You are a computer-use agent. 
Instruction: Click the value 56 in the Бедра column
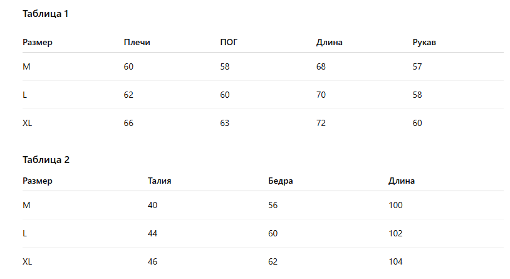273,205
